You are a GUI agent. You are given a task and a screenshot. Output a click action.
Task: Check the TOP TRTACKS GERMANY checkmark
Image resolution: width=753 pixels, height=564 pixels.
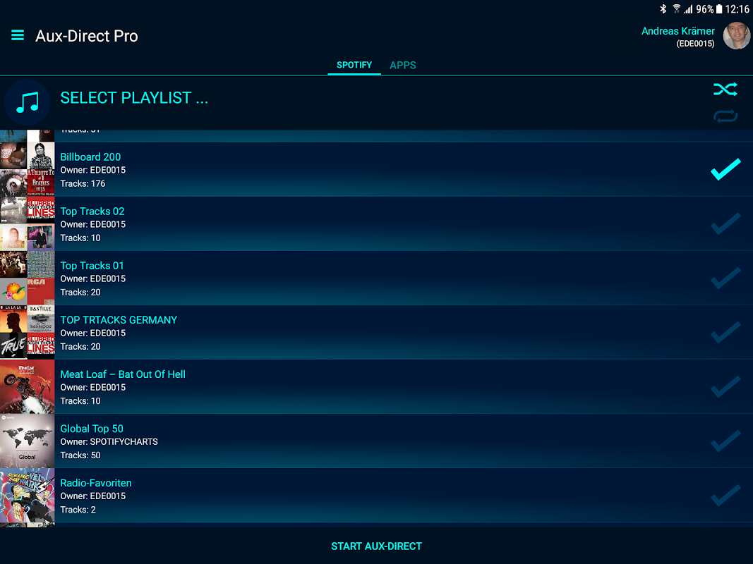click(725, 332)
